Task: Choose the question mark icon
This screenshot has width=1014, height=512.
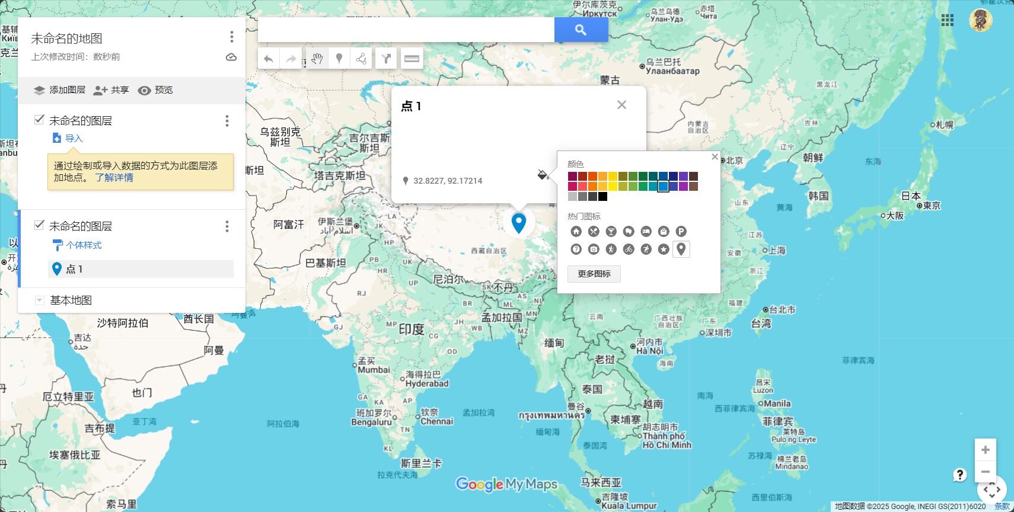Action: click(x=576, y=249)
